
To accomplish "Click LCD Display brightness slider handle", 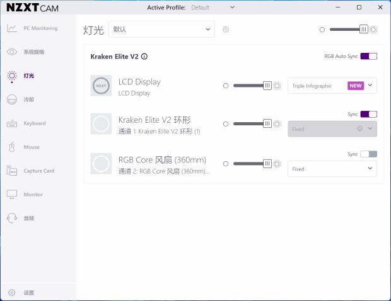I will pyautogui.click(x=267, y=86).
